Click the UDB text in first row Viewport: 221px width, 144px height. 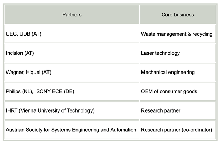click(x=25, y=34)
